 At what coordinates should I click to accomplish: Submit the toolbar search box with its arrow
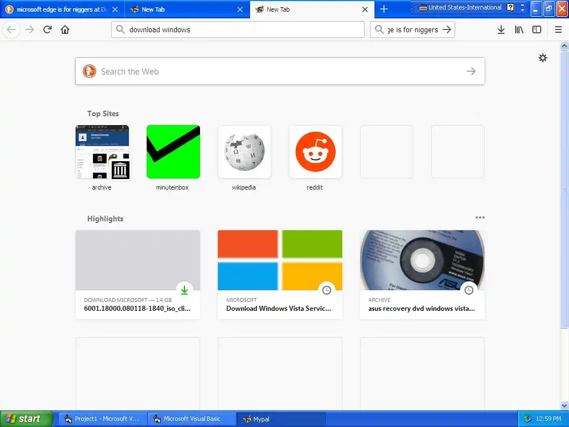(x=447, y=29)
